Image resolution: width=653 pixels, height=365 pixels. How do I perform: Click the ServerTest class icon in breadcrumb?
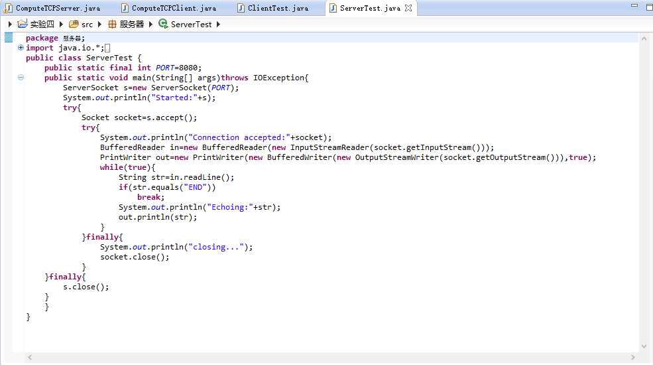[163, 24]
